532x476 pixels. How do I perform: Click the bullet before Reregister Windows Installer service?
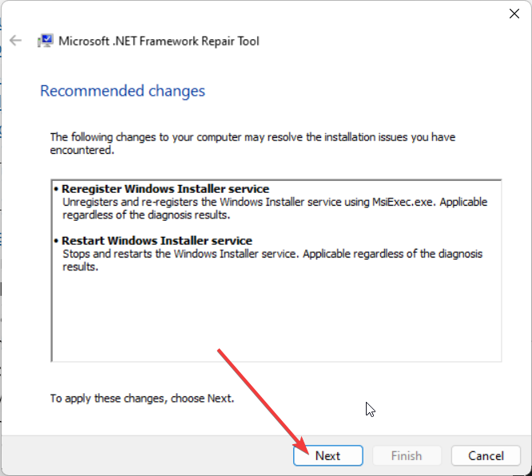57,189
